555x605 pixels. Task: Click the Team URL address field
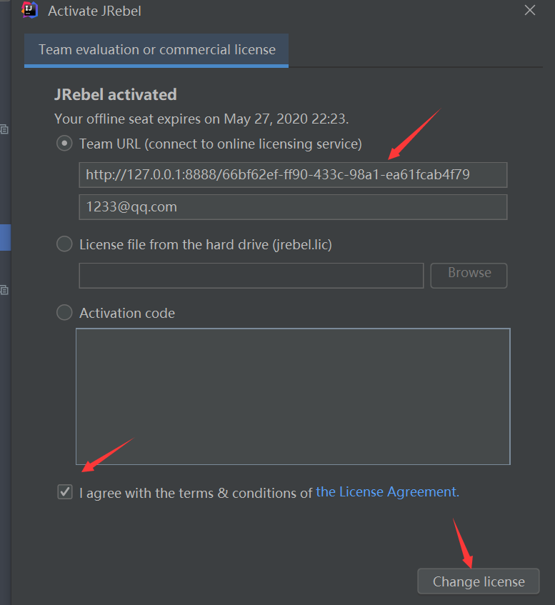click(x=293, y=175)
